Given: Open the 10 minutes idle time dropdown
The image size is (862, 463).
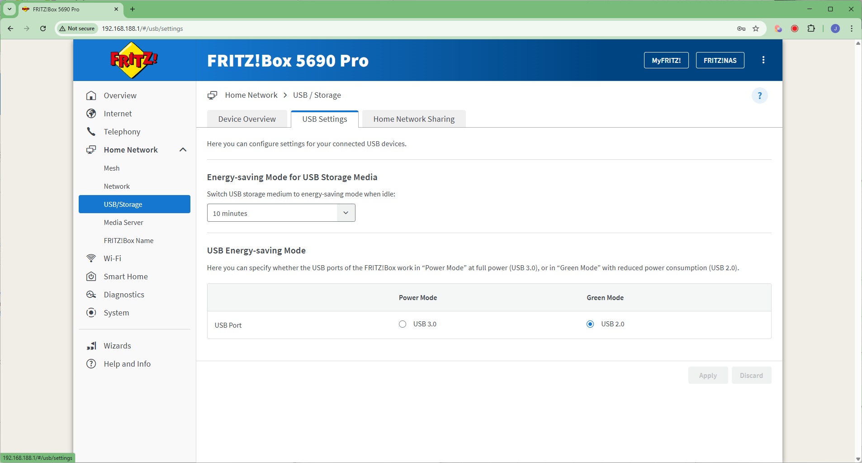Looking at the screenshot, I should [281, 213].
